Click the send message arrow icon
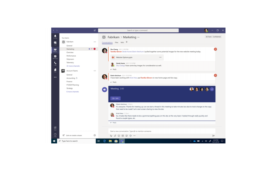 (213, 136)
